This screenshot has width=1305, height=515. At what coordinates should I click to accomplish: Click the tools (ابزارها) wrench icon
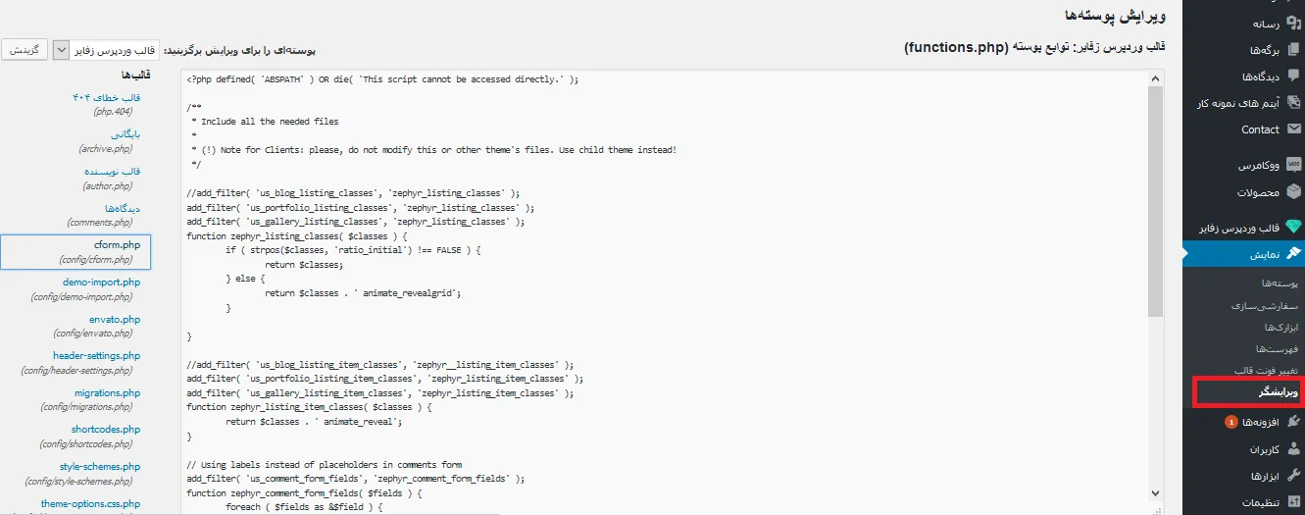tap(1293, 476)
